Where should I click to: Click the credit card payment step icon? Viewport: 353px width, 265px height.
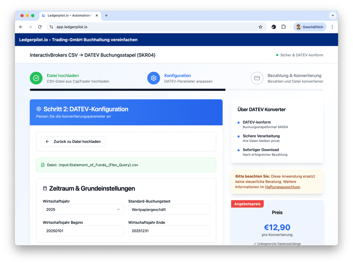pos(257,78)
